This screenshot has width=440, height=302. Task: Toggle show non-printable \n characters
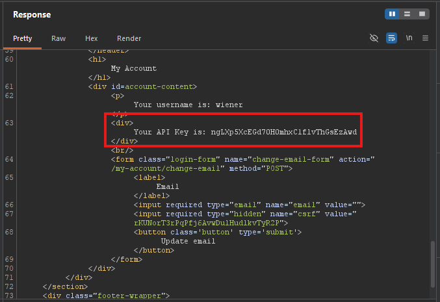tap(409, 38)
